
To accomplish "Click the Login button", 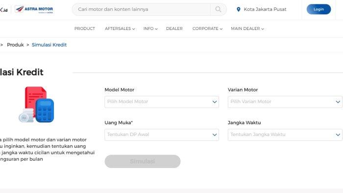I will [318, 9].
